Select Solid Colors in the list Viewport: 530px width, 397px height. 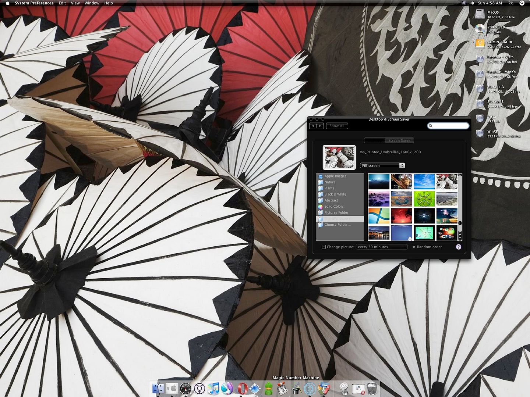pyautogui.click(x=340, y=207)
